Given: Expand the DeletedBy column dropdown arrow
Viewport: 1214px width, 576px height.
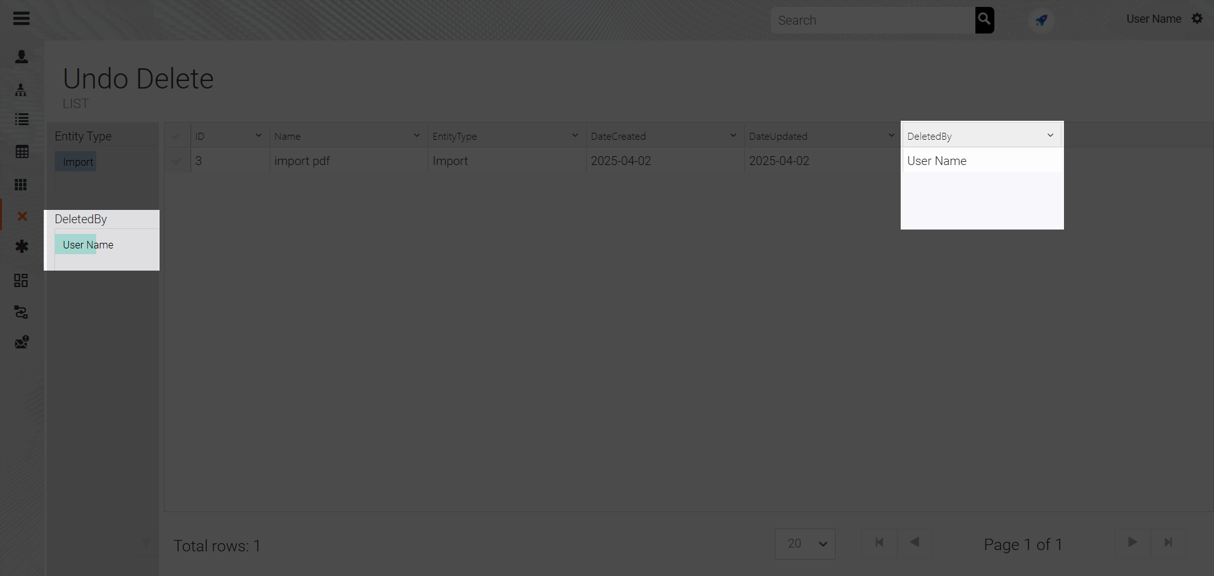Looking at the screenshot, I should pyautogui.click(x=1050, y=135).
